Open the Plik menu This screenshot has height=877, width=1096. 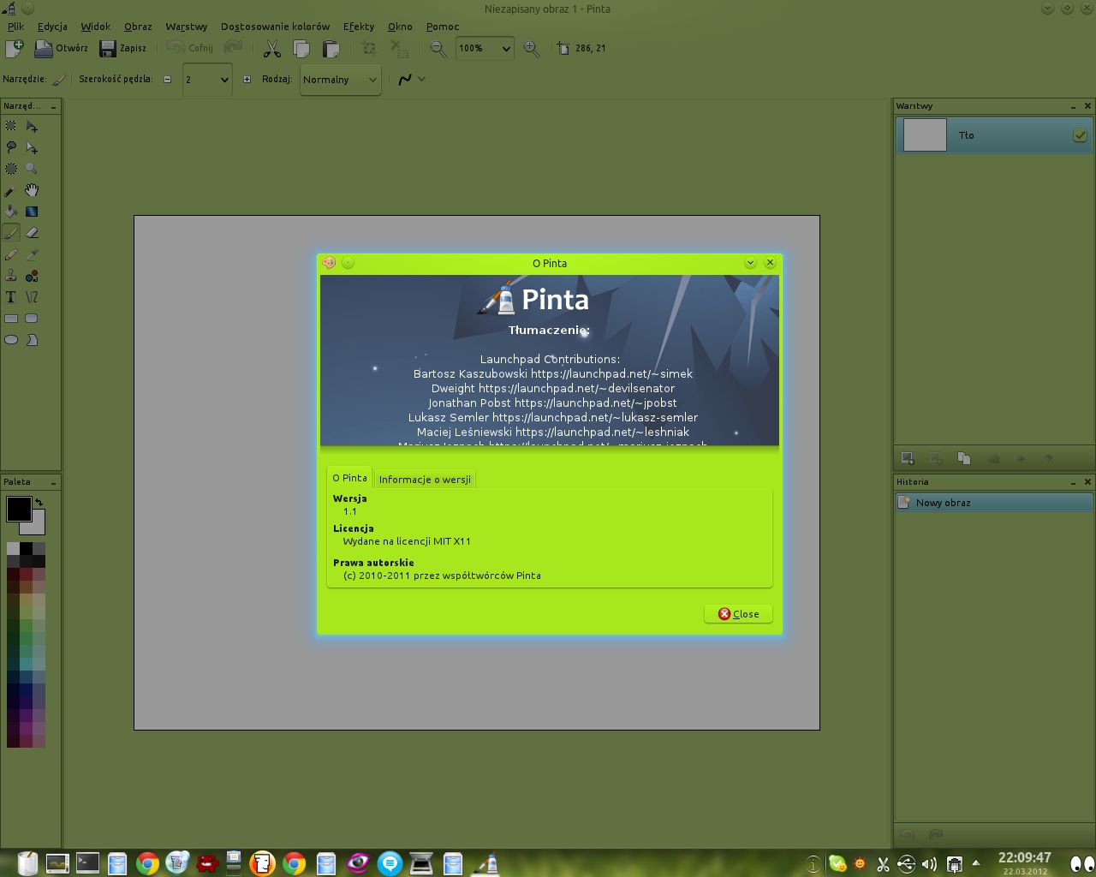click(x=15, y=27)
